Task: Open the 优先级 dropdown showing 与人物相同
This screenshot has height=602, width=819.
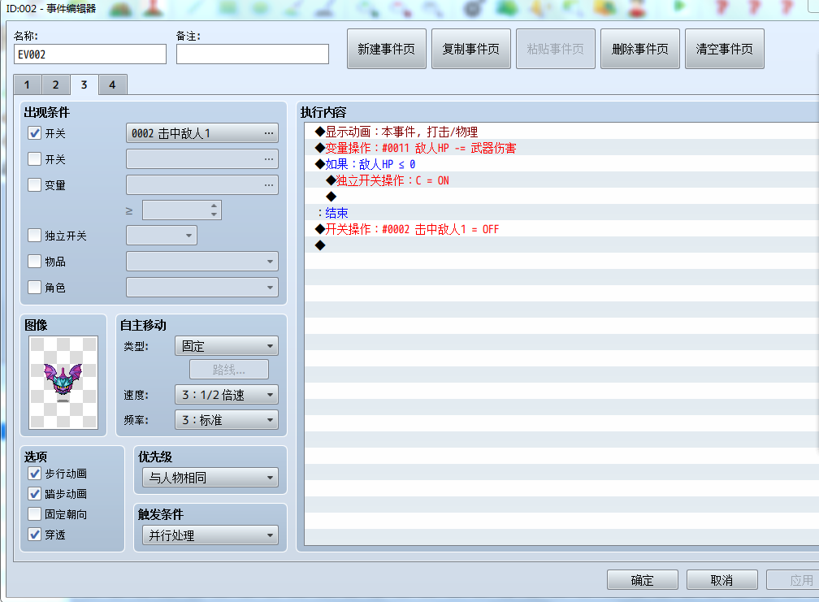Action: pos(210,477)
